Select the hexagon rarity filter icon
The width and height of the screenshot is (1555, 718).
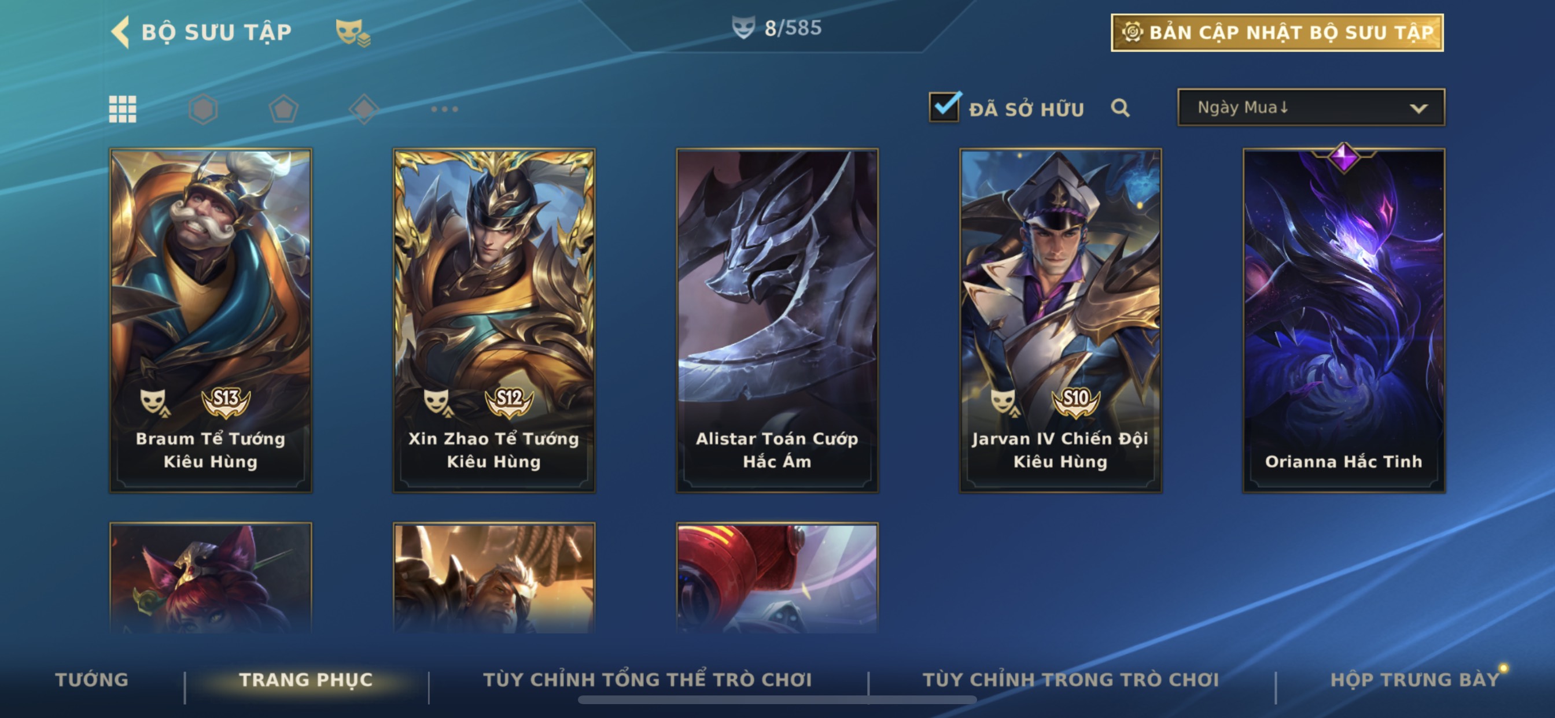coord(203,109)
